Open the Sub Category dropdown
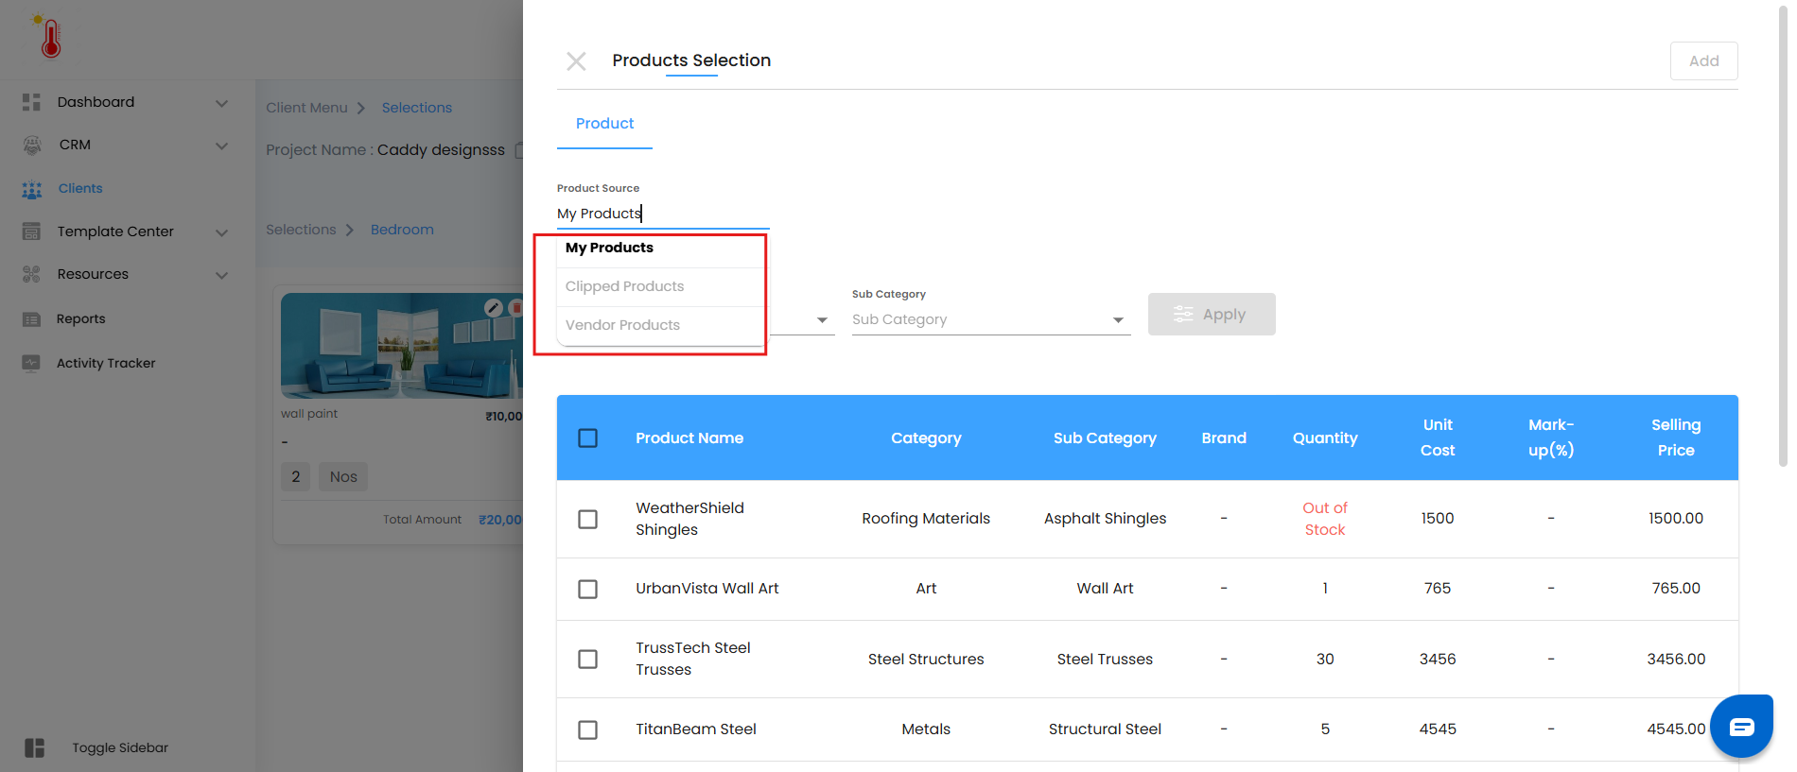The height and width of the screenshot is (772, 1797). point(990,319)
